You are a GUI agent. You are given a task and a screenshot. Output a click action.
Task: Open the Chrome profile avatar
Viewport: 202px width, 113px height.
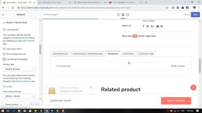point(194,8)
